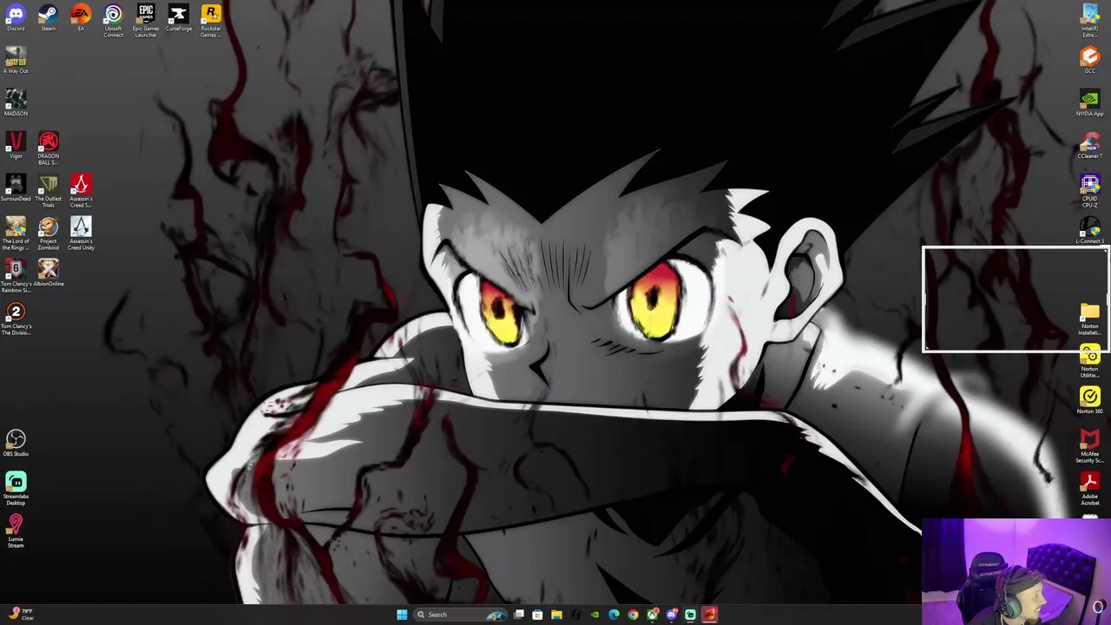Select Tom Clancy's The Division 2 icon
This screenshot has width=1111, height=625.
[x=16, y=319]
